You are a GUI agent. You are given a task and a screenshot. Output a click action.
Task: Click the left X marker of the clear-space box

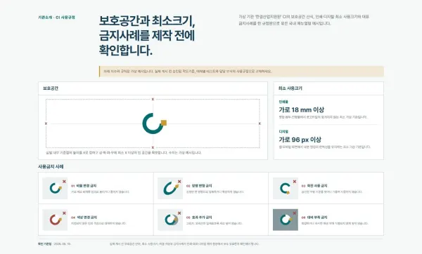tap(46, 123)
